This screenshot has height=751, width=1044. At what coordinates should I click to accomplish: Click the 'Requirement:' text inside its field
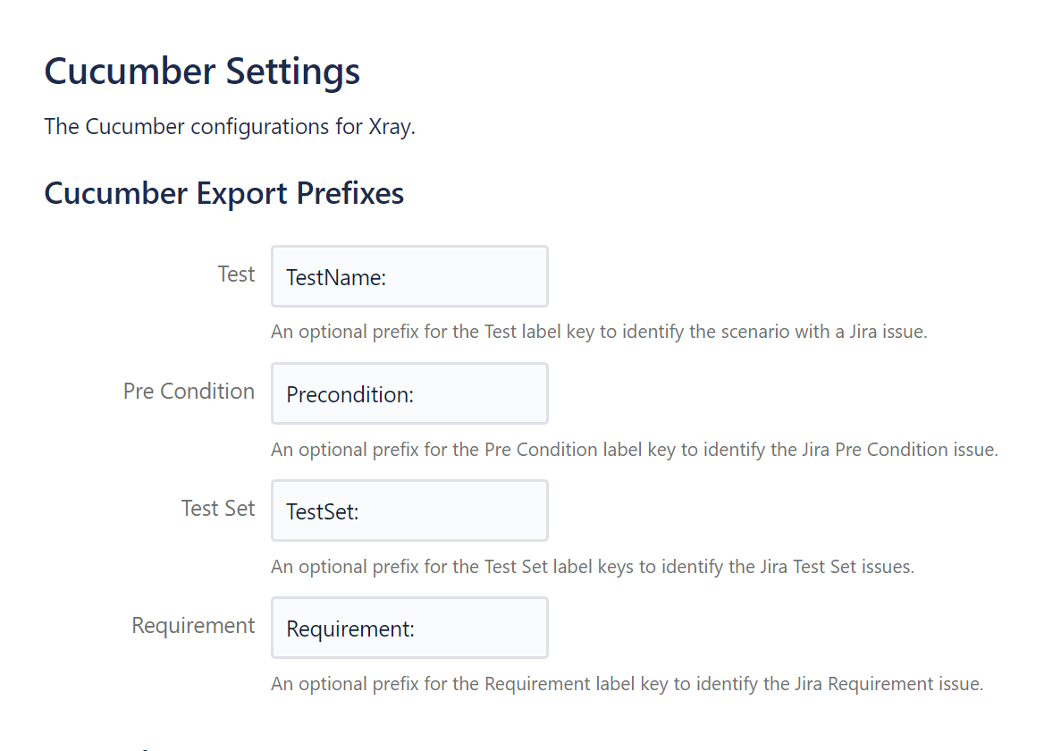click(x=350, y=629)
